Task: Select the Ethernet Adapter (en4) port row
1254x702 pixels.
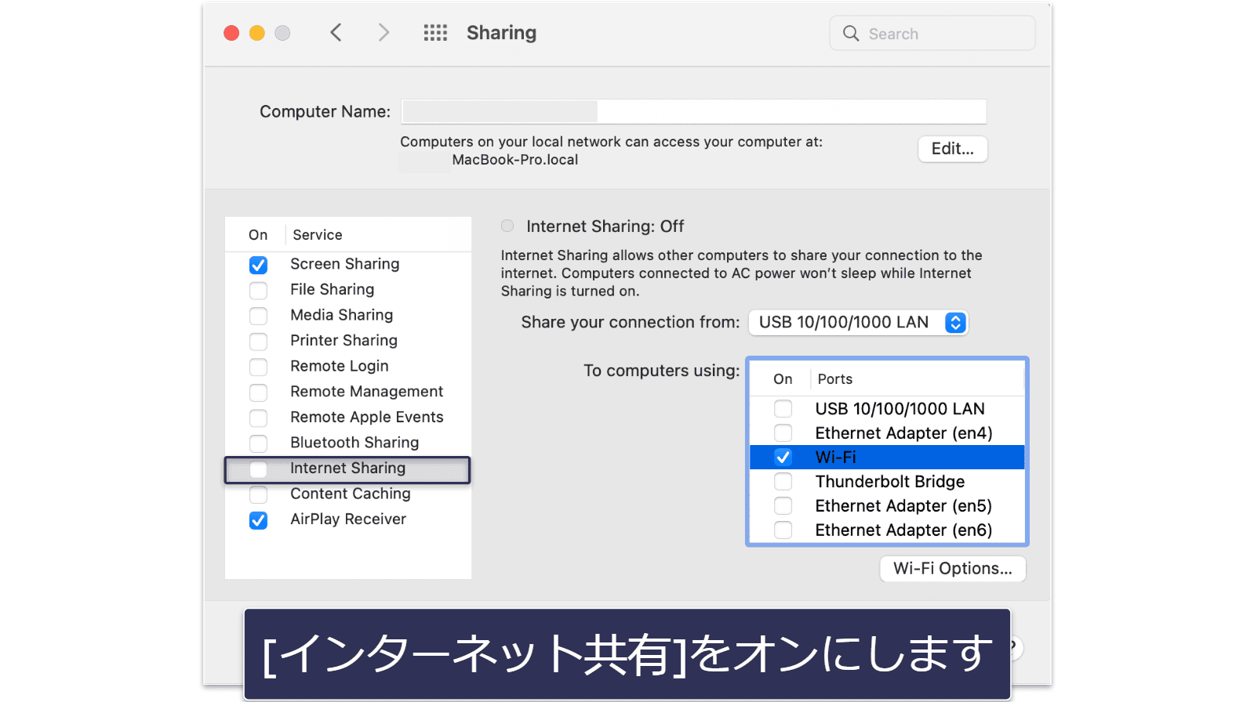Action: [x=887, y=433]
